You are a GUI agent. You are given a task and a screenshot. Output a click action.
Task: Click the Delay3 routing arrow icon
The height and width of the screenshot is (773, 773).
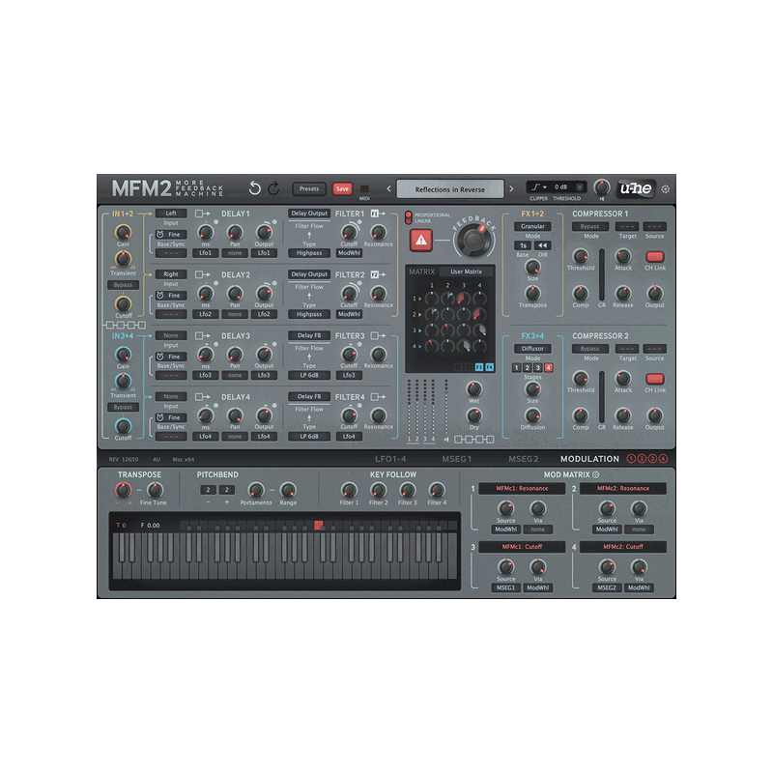202,335
